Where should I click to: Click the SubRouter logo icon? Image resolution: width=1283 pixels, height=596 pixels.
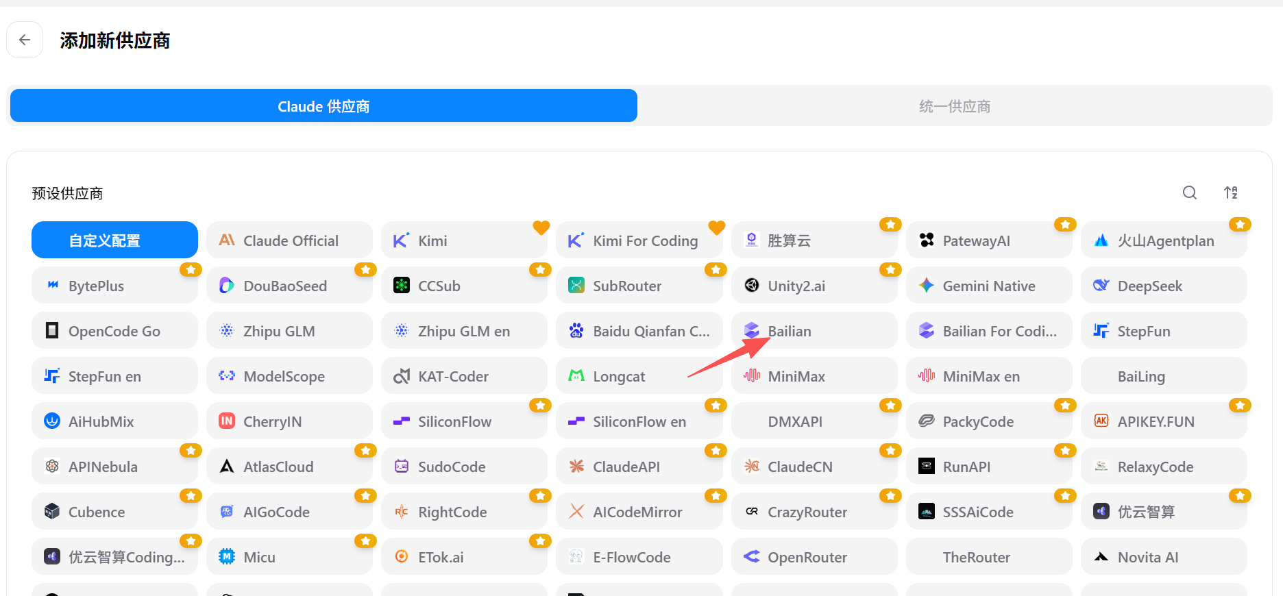pos(576,285)
